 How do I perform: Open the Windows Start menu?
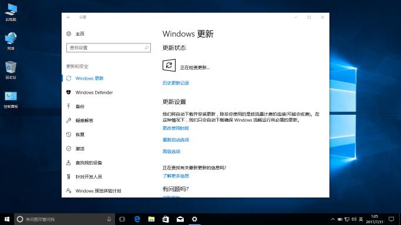(7, 219)
